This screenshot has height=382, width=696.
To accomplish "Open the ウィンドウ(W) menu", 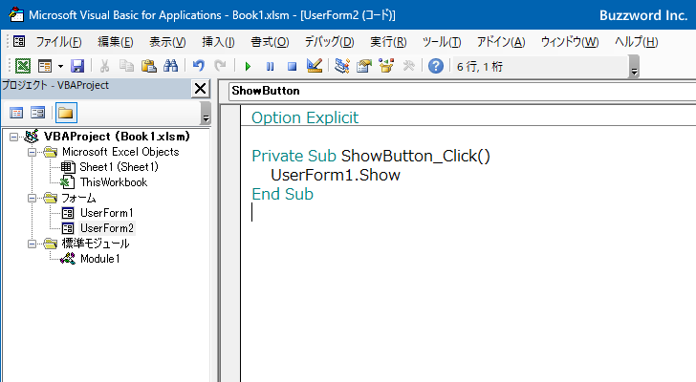I will point(570,42).
